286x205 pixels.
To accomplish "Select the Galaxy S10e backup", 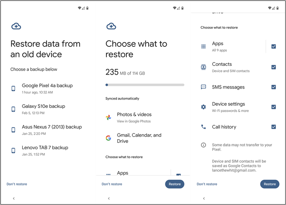I will click(43, 109).
